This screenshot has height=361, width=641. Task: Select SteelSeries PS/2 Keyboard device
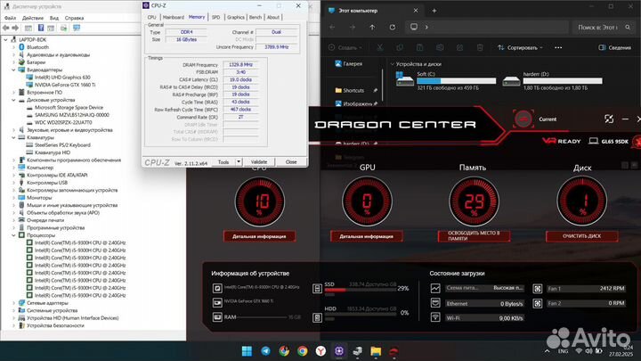pyautogui.click(x=62, y=145)
